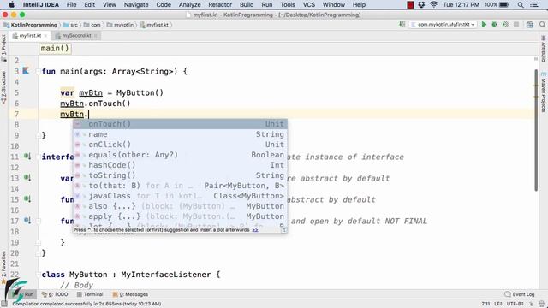Click UTF-8 encoding in status bar
Viewport: 548px width, 308px height.
515,304
